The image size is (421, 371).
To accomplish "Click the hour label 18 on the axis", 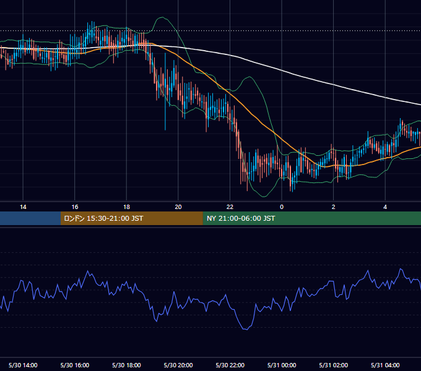I will click(x=126, y=207).
